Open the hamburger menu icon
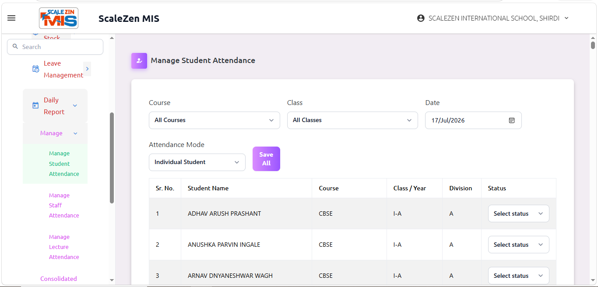The width and height of the screenshot is (598, 287). [x=11, y=18]
